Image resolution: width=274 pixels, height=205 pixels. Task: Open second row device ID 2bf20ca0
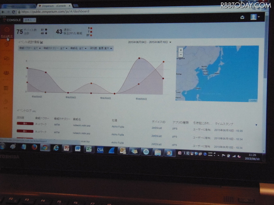tap(157, 136)
